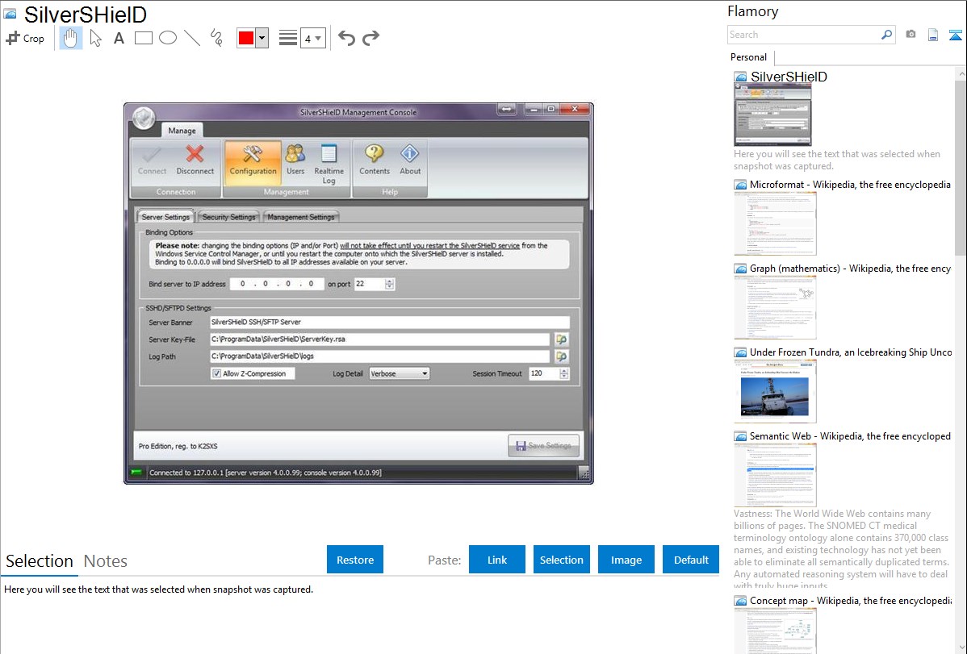The width and height of the screenshot is (967, 654).
Task: Open the line width 4 dropdown
Action: pos(312,38)
